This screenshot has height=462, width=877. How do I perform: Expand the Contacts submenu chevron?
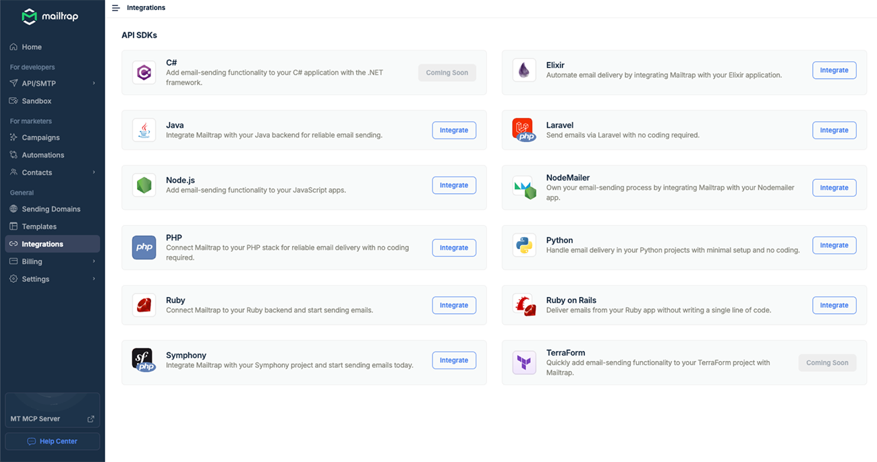click(x=94, y=172)
